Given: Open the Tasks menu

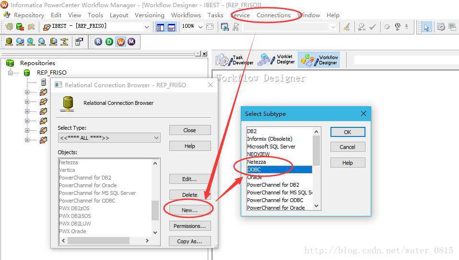Looking at the screenshot, I should point(215,15).
